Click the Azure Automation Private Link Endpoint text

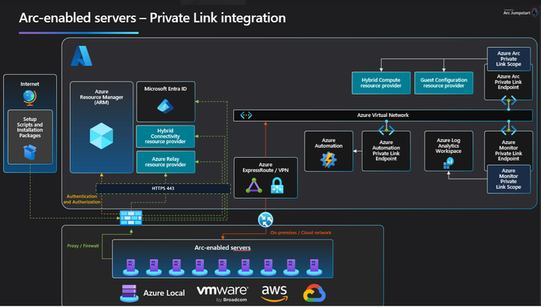click(386, 151)
